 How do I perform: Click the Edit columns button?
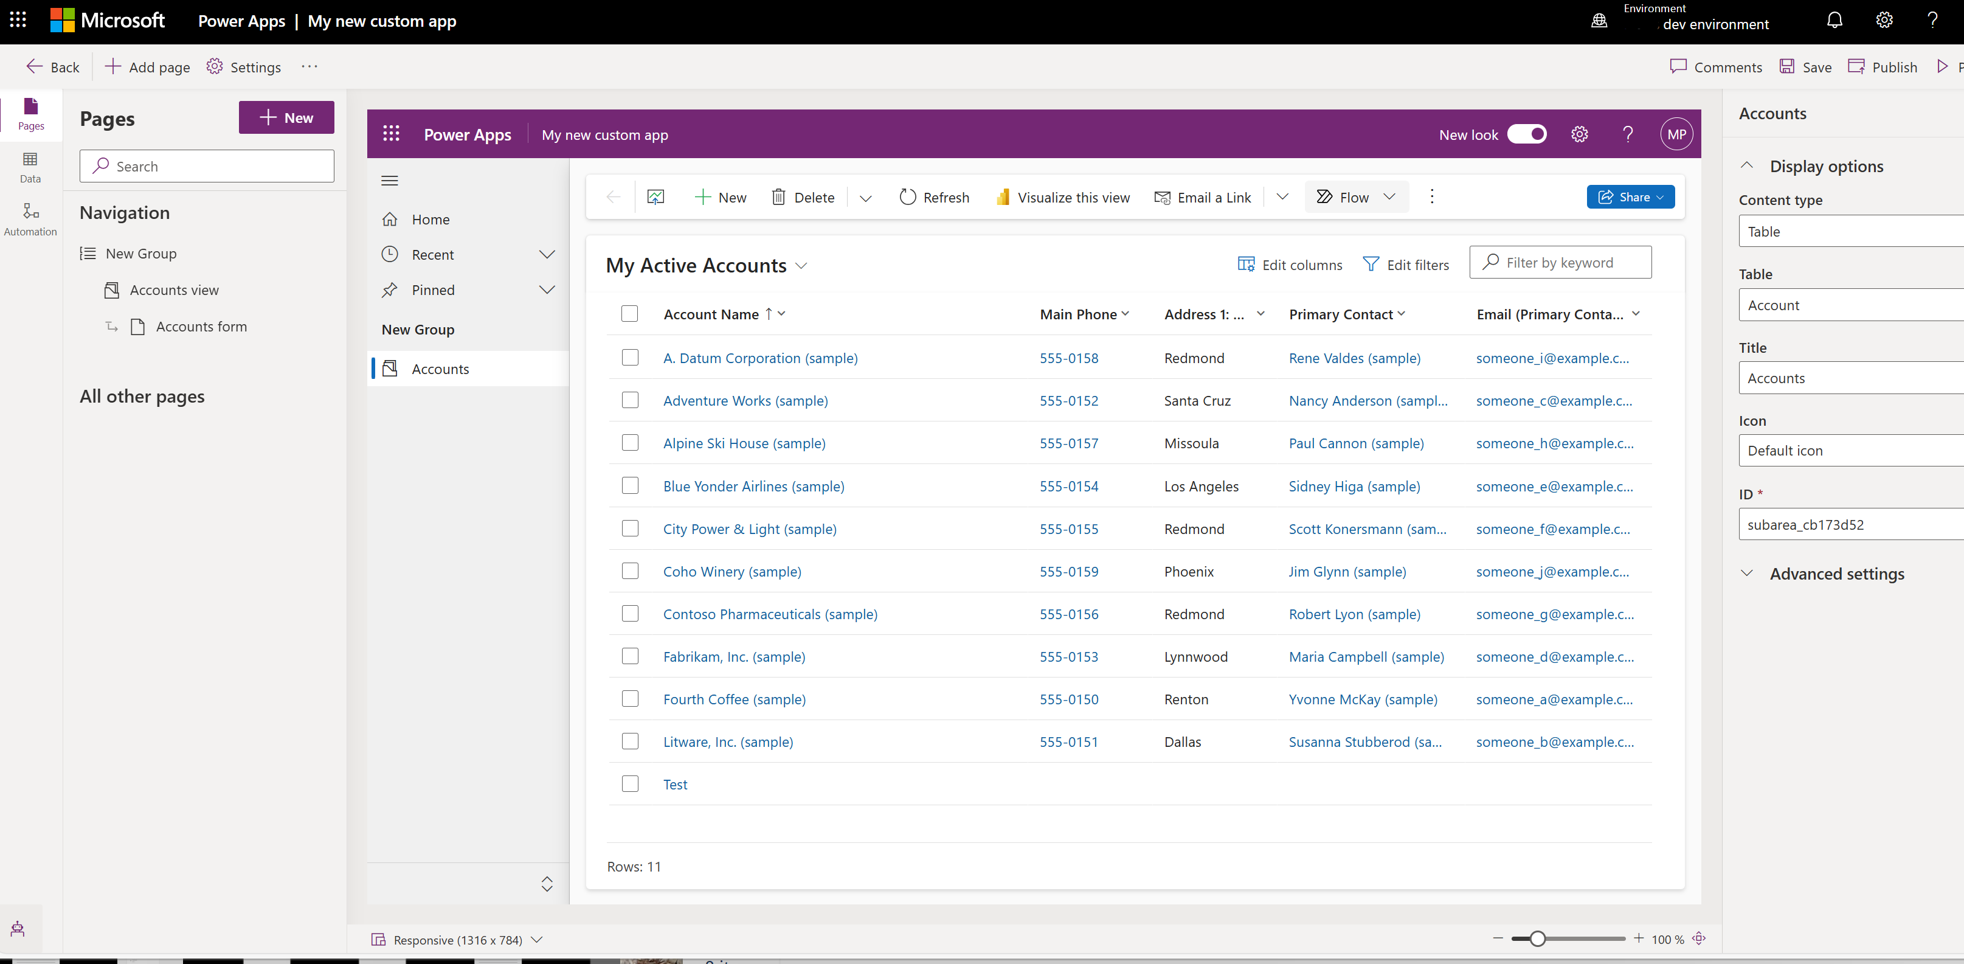coord(1290,263)
